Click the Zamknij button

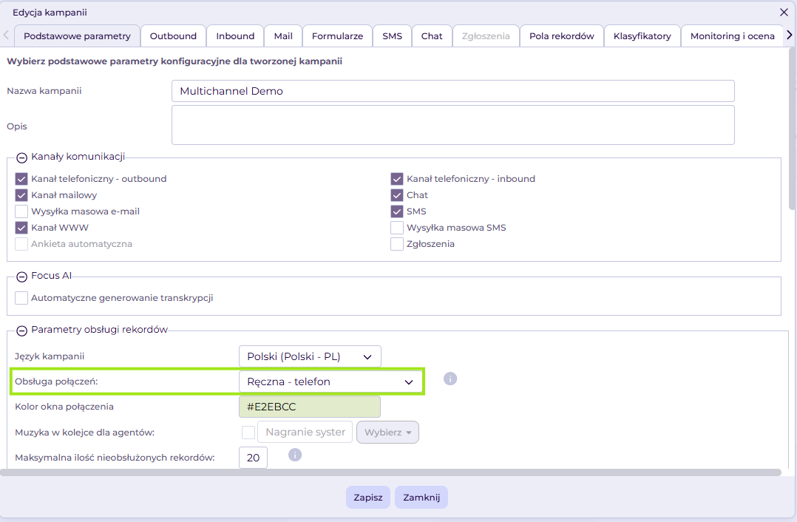point(421,497)
